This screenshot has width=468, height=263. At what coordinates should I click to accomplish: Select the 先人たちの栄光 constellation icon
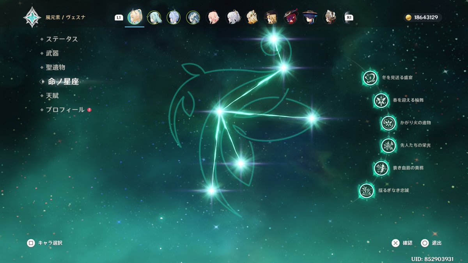(388, 145)
